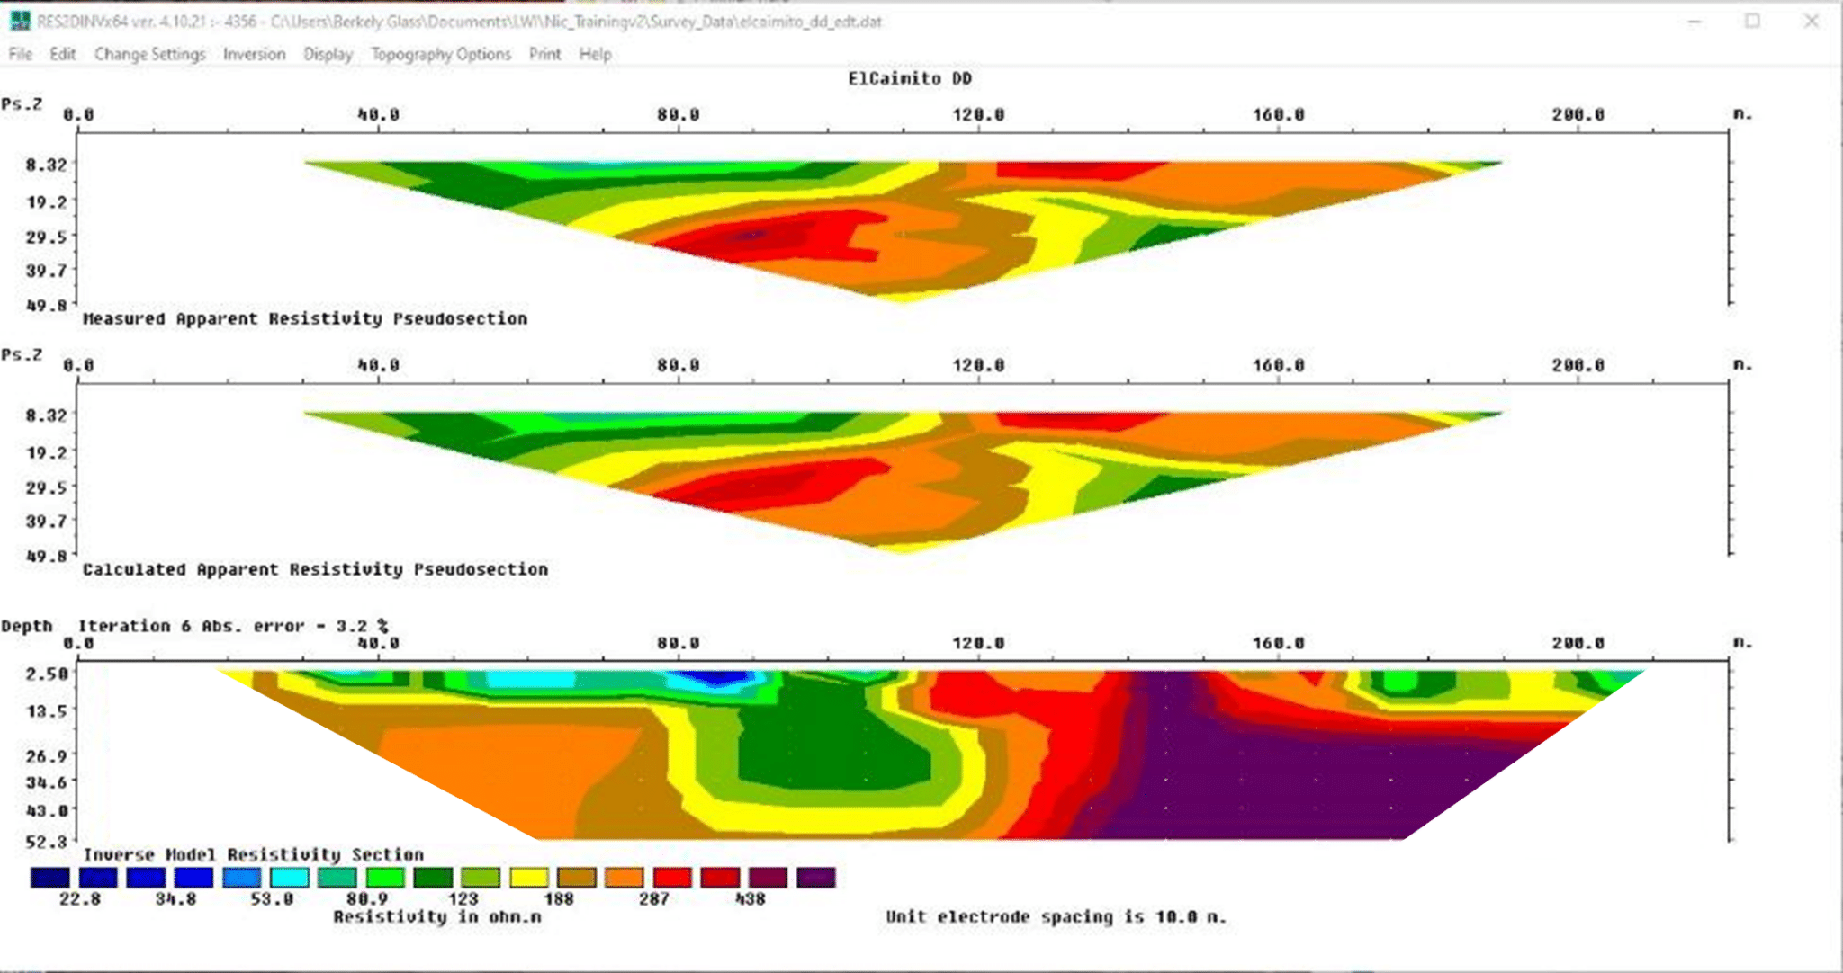Viewport: 1843px width, 973px height.
Task: Click depth label 2.50 on inverse model
Action: [47, 674]
